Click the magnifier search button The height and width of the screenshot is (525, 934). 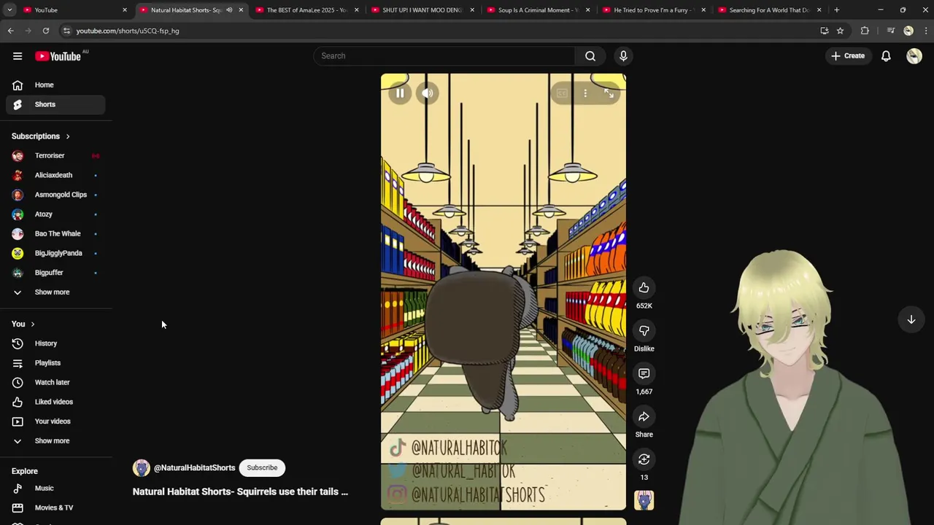(x=590, y=56)
